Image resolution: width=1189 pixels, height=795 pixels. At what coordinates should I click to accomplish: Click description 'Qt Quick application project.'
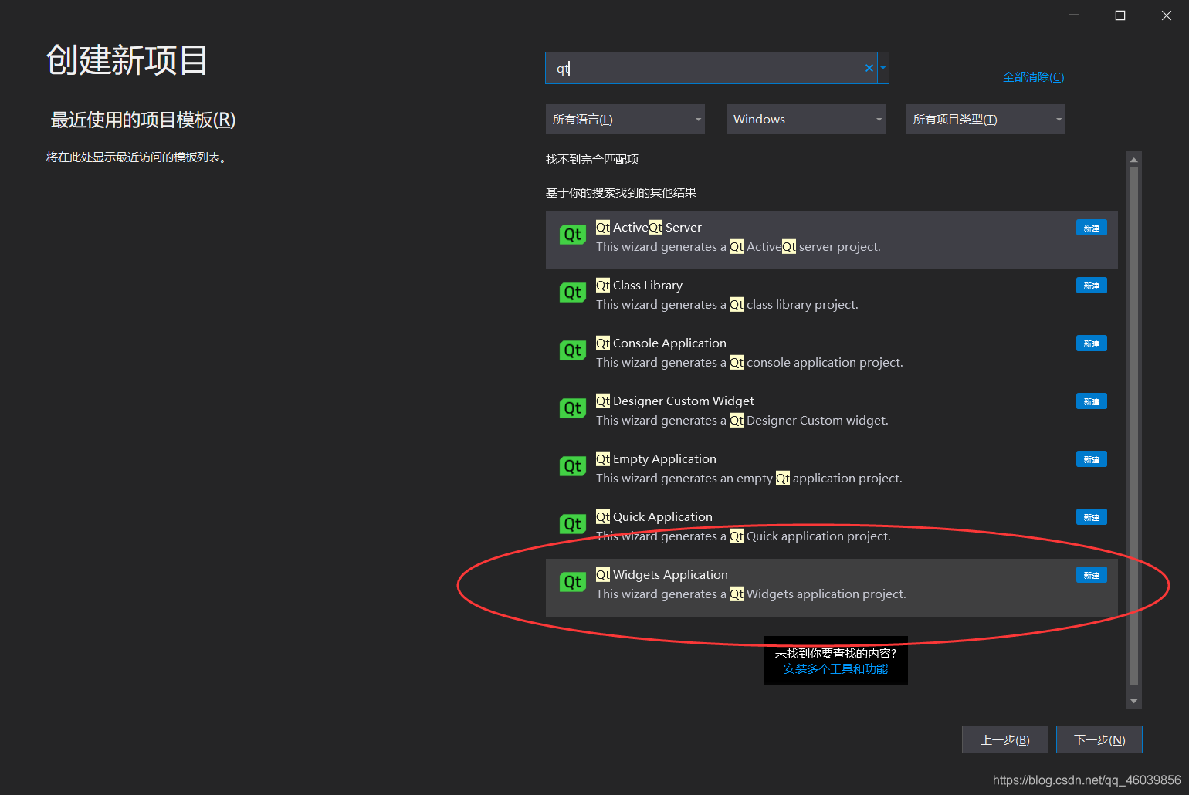[810, 536]
